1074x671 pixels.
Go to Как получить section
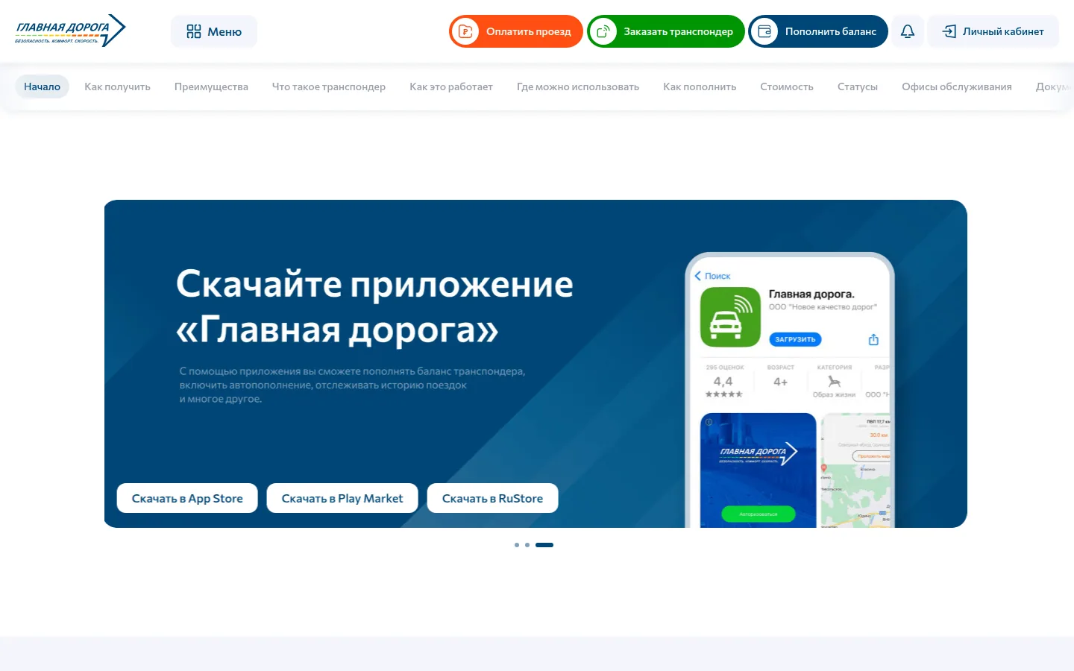point(117,86)
